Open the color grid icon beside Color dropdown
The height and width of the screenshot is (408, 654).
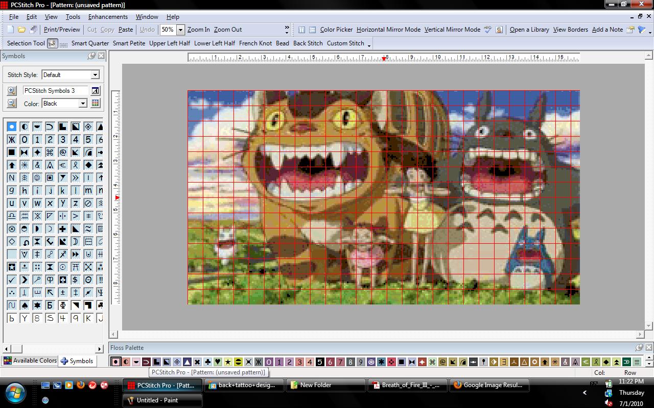click(x=95, y=103)
